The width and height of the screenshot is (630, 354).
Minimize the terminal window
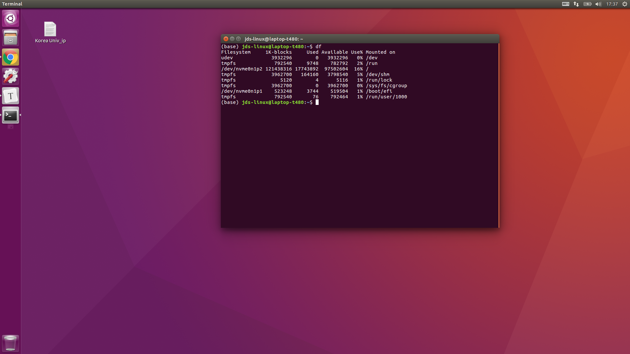[x=232, y=39]
